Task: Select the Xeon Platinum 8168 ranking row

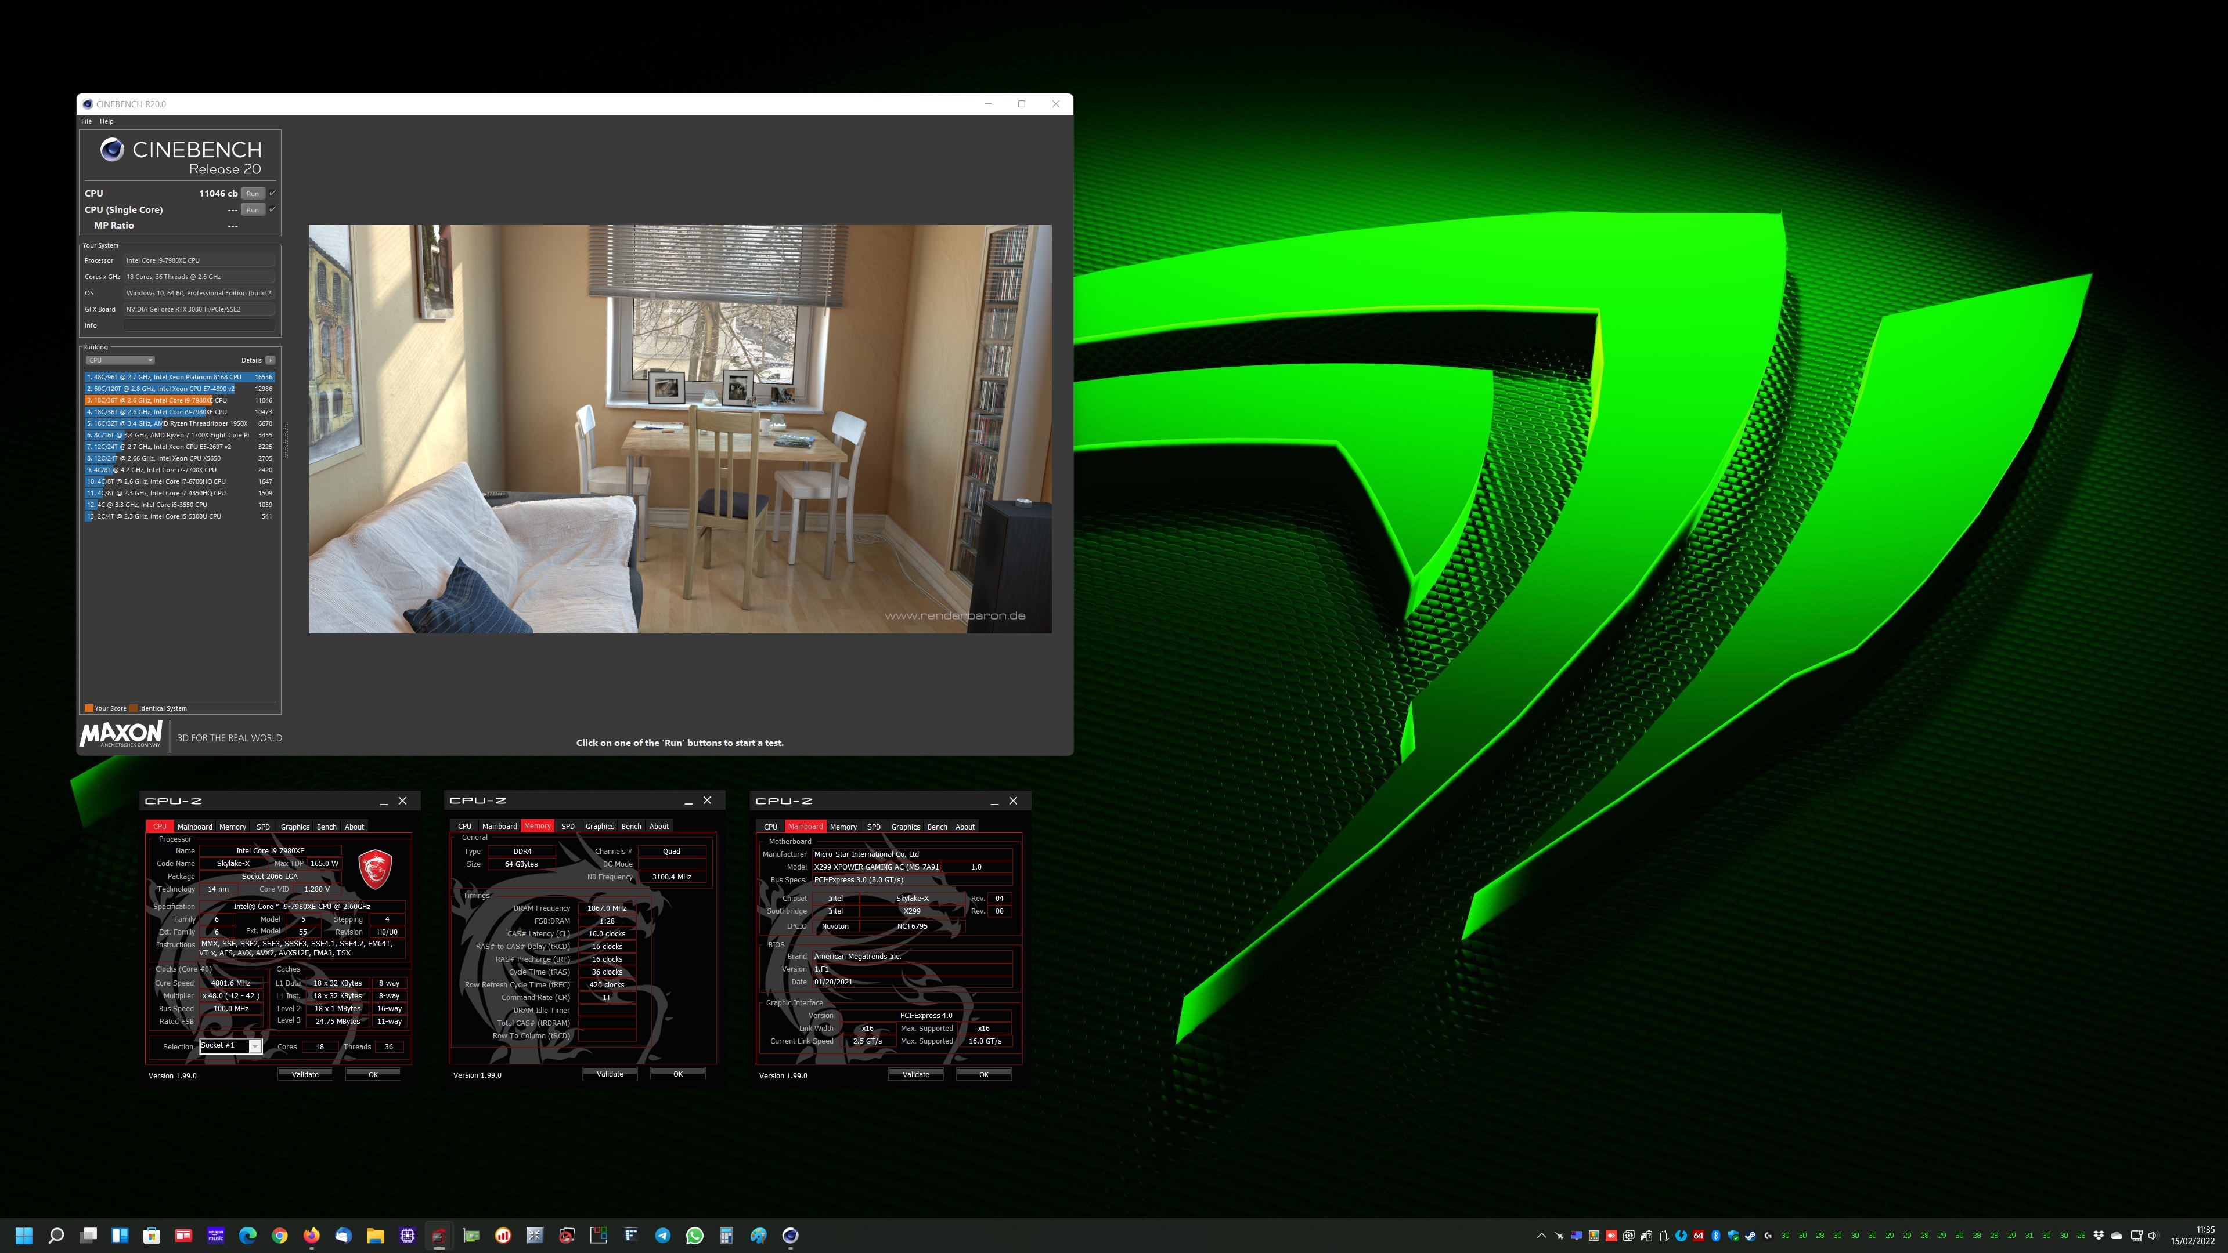Action: pyautogui.click(x=179, y=378)
